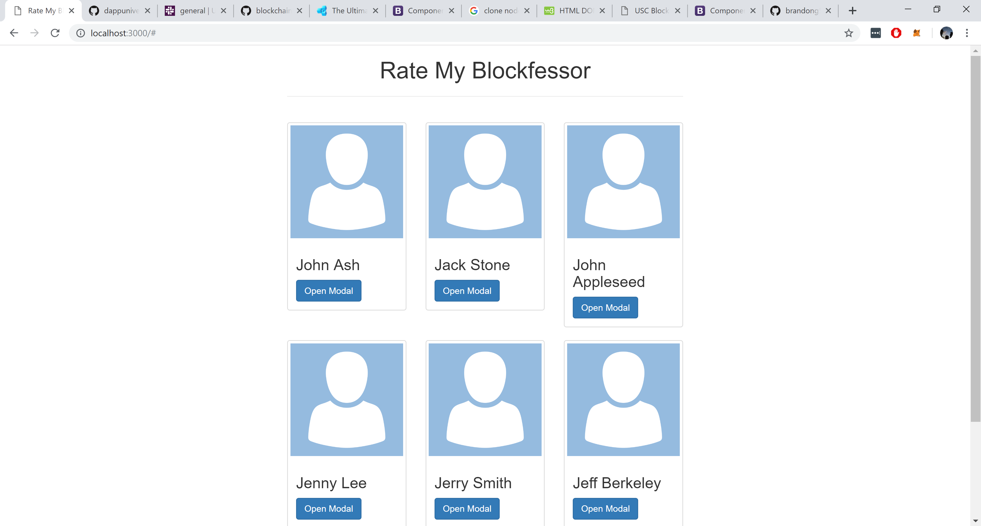Open Modal for Jerry Smith
981x526 pixels.
[466, 508]
